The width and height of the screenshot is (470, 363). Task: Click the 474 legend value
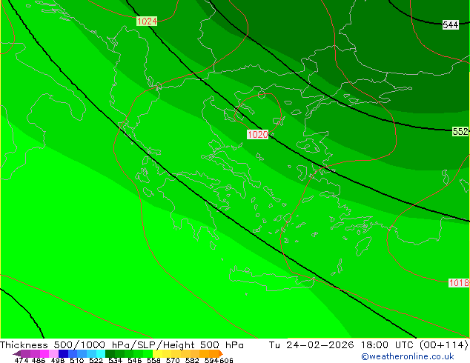tap(21, 360)
